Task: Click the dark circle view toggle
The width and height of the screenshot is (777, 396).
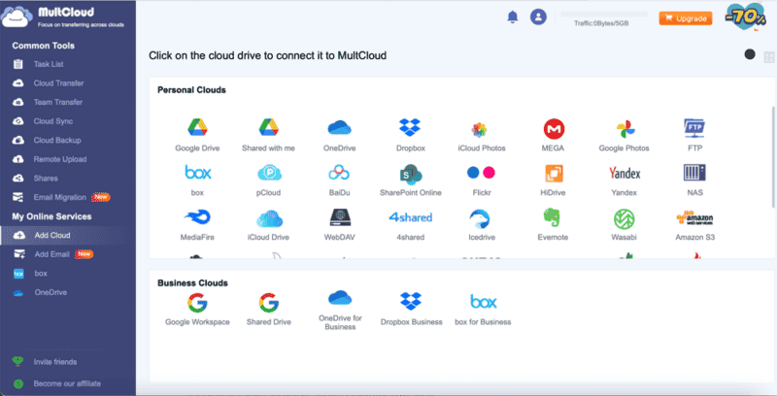Action: (x=750, y=54)
